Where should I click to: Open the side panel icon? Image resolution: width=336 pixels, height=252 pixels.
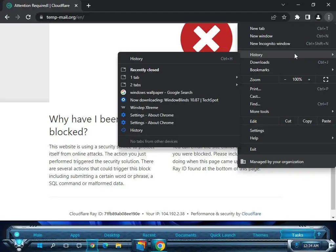pyautogui.click(x=308, y=17)
